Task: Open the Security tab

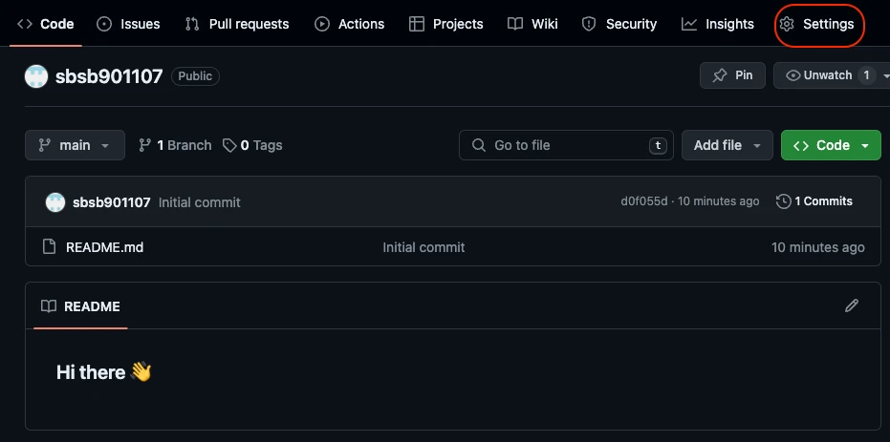Action: pyautogui.click(x=619, y=24)
